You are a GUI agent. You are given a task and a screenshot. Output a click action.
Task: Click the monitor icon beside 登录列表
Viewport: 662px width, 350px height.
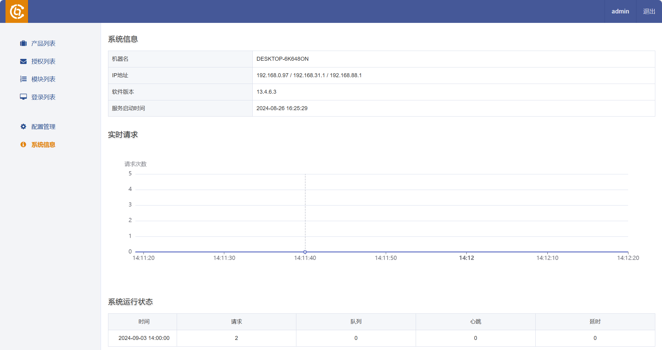coord(23,97)
